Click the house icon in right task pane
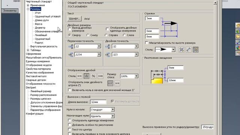The width and height of the screenshot is (240, 135). (x=238, y=25)
